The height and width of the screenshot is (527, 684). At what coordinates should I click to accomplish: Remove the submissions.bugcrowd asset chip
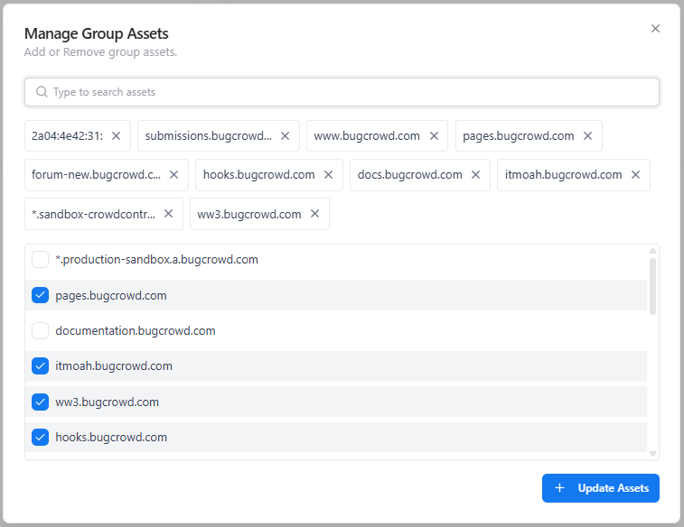[x=285, y=136]
